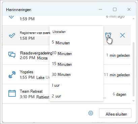Screen dimensions: 138x124
Task: Click the vertical scrollbar thumb
Action: (x=133, y=69)
